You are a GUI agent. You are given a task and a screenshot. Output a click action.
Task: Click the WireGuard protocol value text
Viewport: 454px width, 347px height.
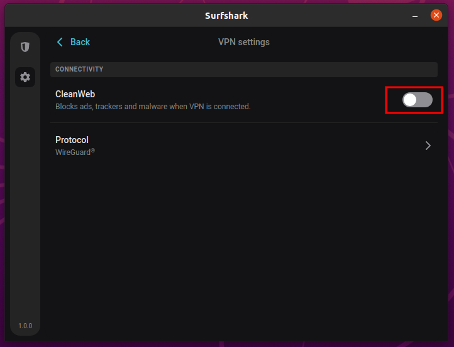[73, 152]
